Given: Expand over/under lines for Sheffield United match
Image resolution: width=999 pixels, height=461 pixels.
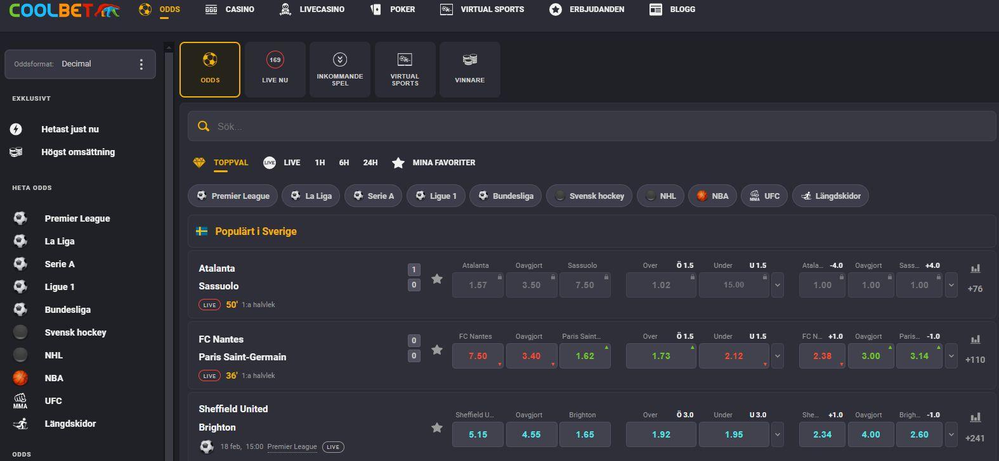Looking at the screenshot, I should pyautogui.click(x=778, y=434).
